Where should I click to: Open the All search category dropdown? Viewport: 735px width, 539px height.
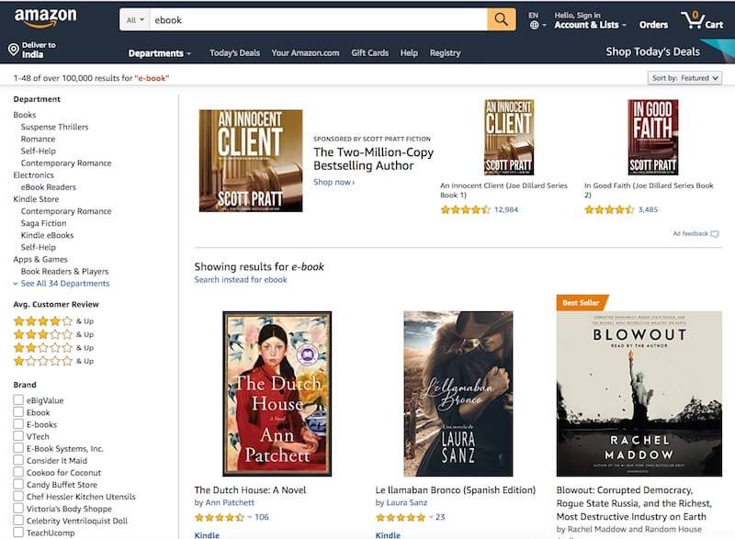point(135,20)
